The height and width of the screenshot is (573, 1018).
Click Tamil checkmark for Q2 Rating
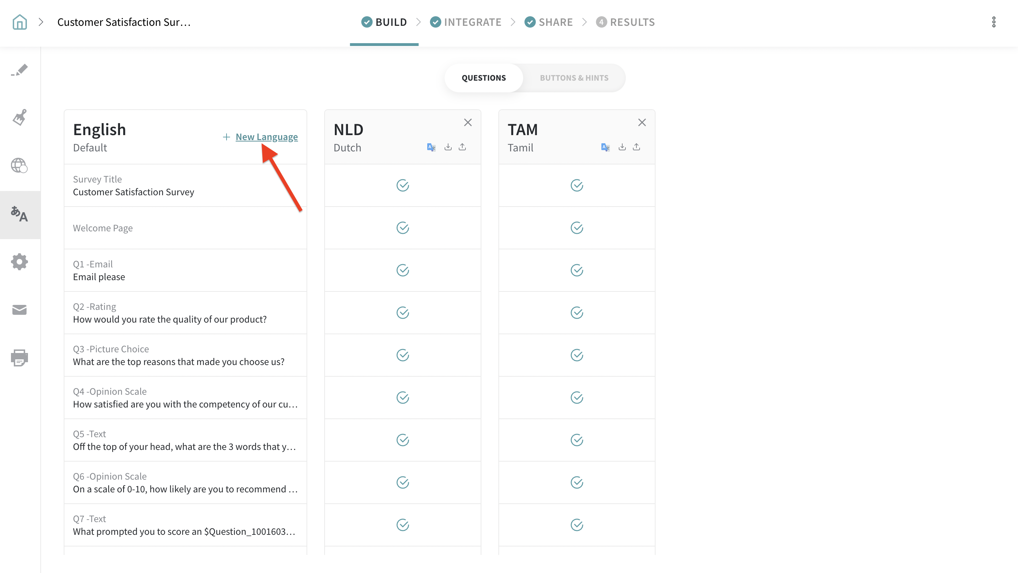(577, 313)
